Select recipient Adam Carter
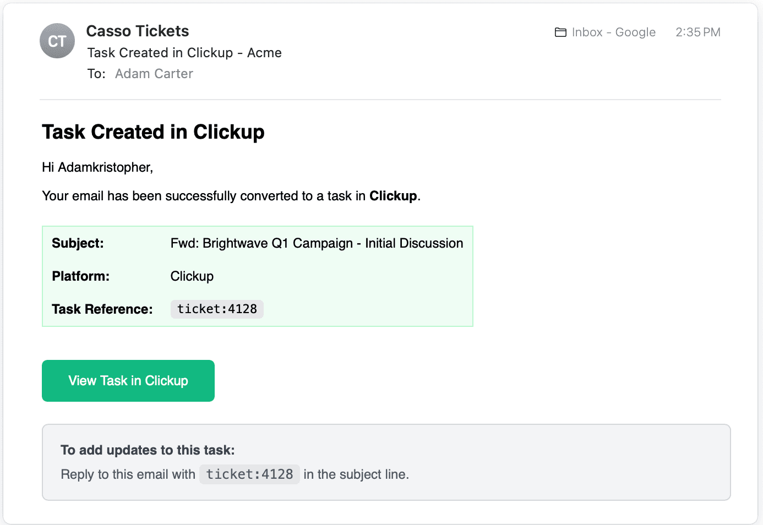The image size is (763, 525). [x=154, y=73]
